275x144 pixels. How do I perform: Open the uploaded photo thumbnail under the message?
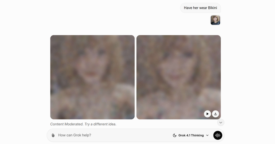point(215,20)
